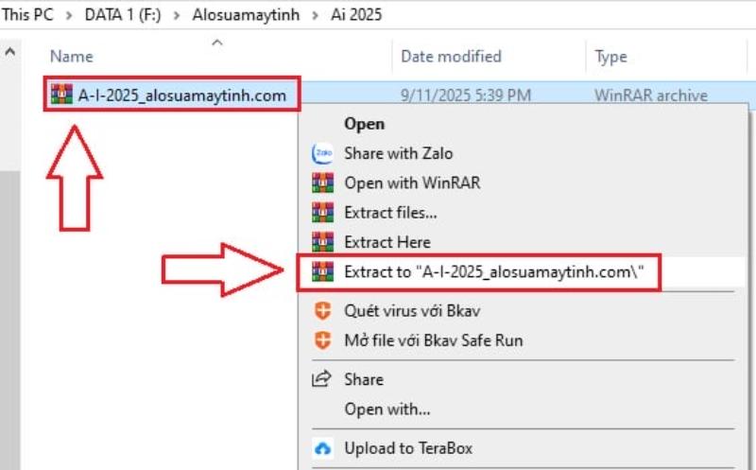Screen dimensions: 756x470
Task: Click the Zalo icon in context menu
Action: (323, 153)
